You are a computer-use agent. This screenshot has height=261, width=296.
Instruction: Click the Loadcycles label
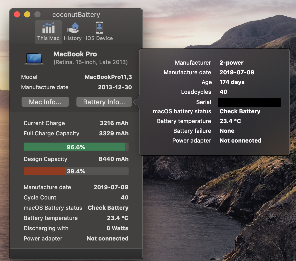pos(196,92)
